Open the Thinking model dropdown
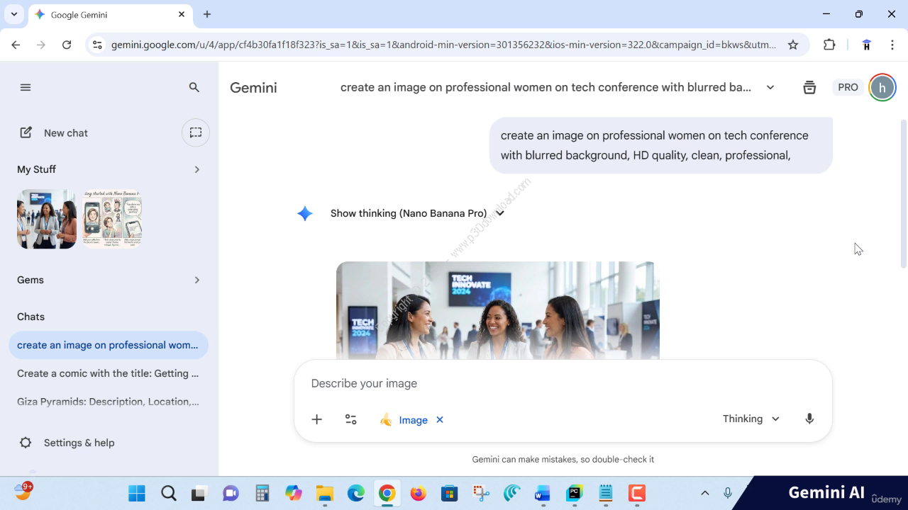Screen dimensions: 908x510 [751, 419]
